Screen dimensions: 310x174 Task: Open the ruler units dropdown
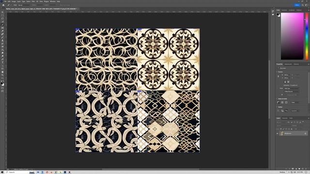[295, 102]
